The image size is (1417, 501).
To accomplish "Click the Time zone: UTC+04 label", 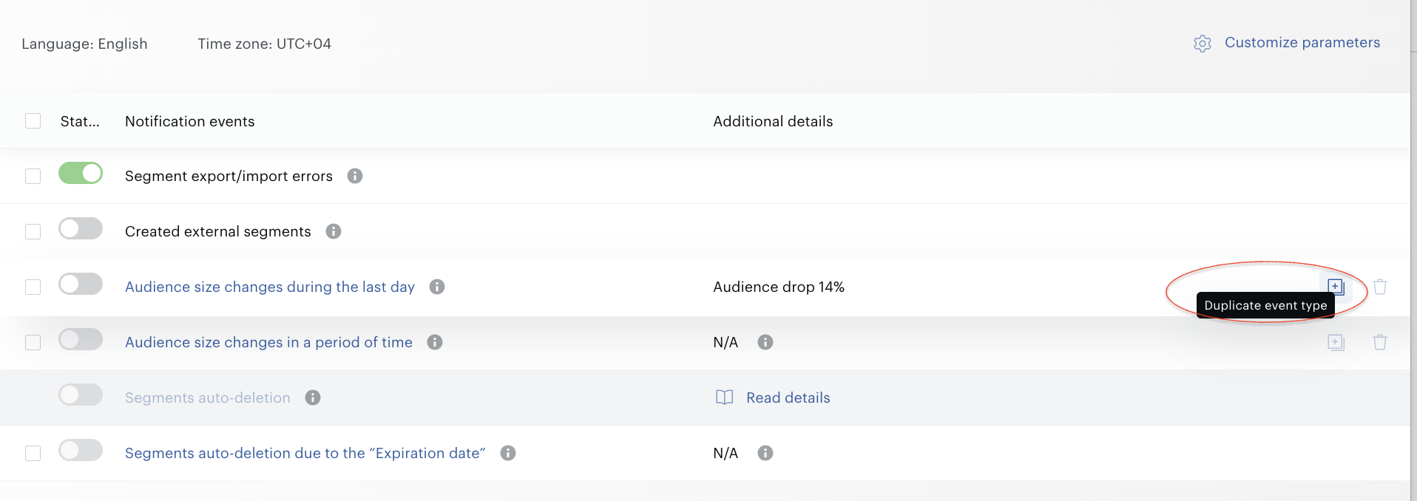I will tap(265, 44).
